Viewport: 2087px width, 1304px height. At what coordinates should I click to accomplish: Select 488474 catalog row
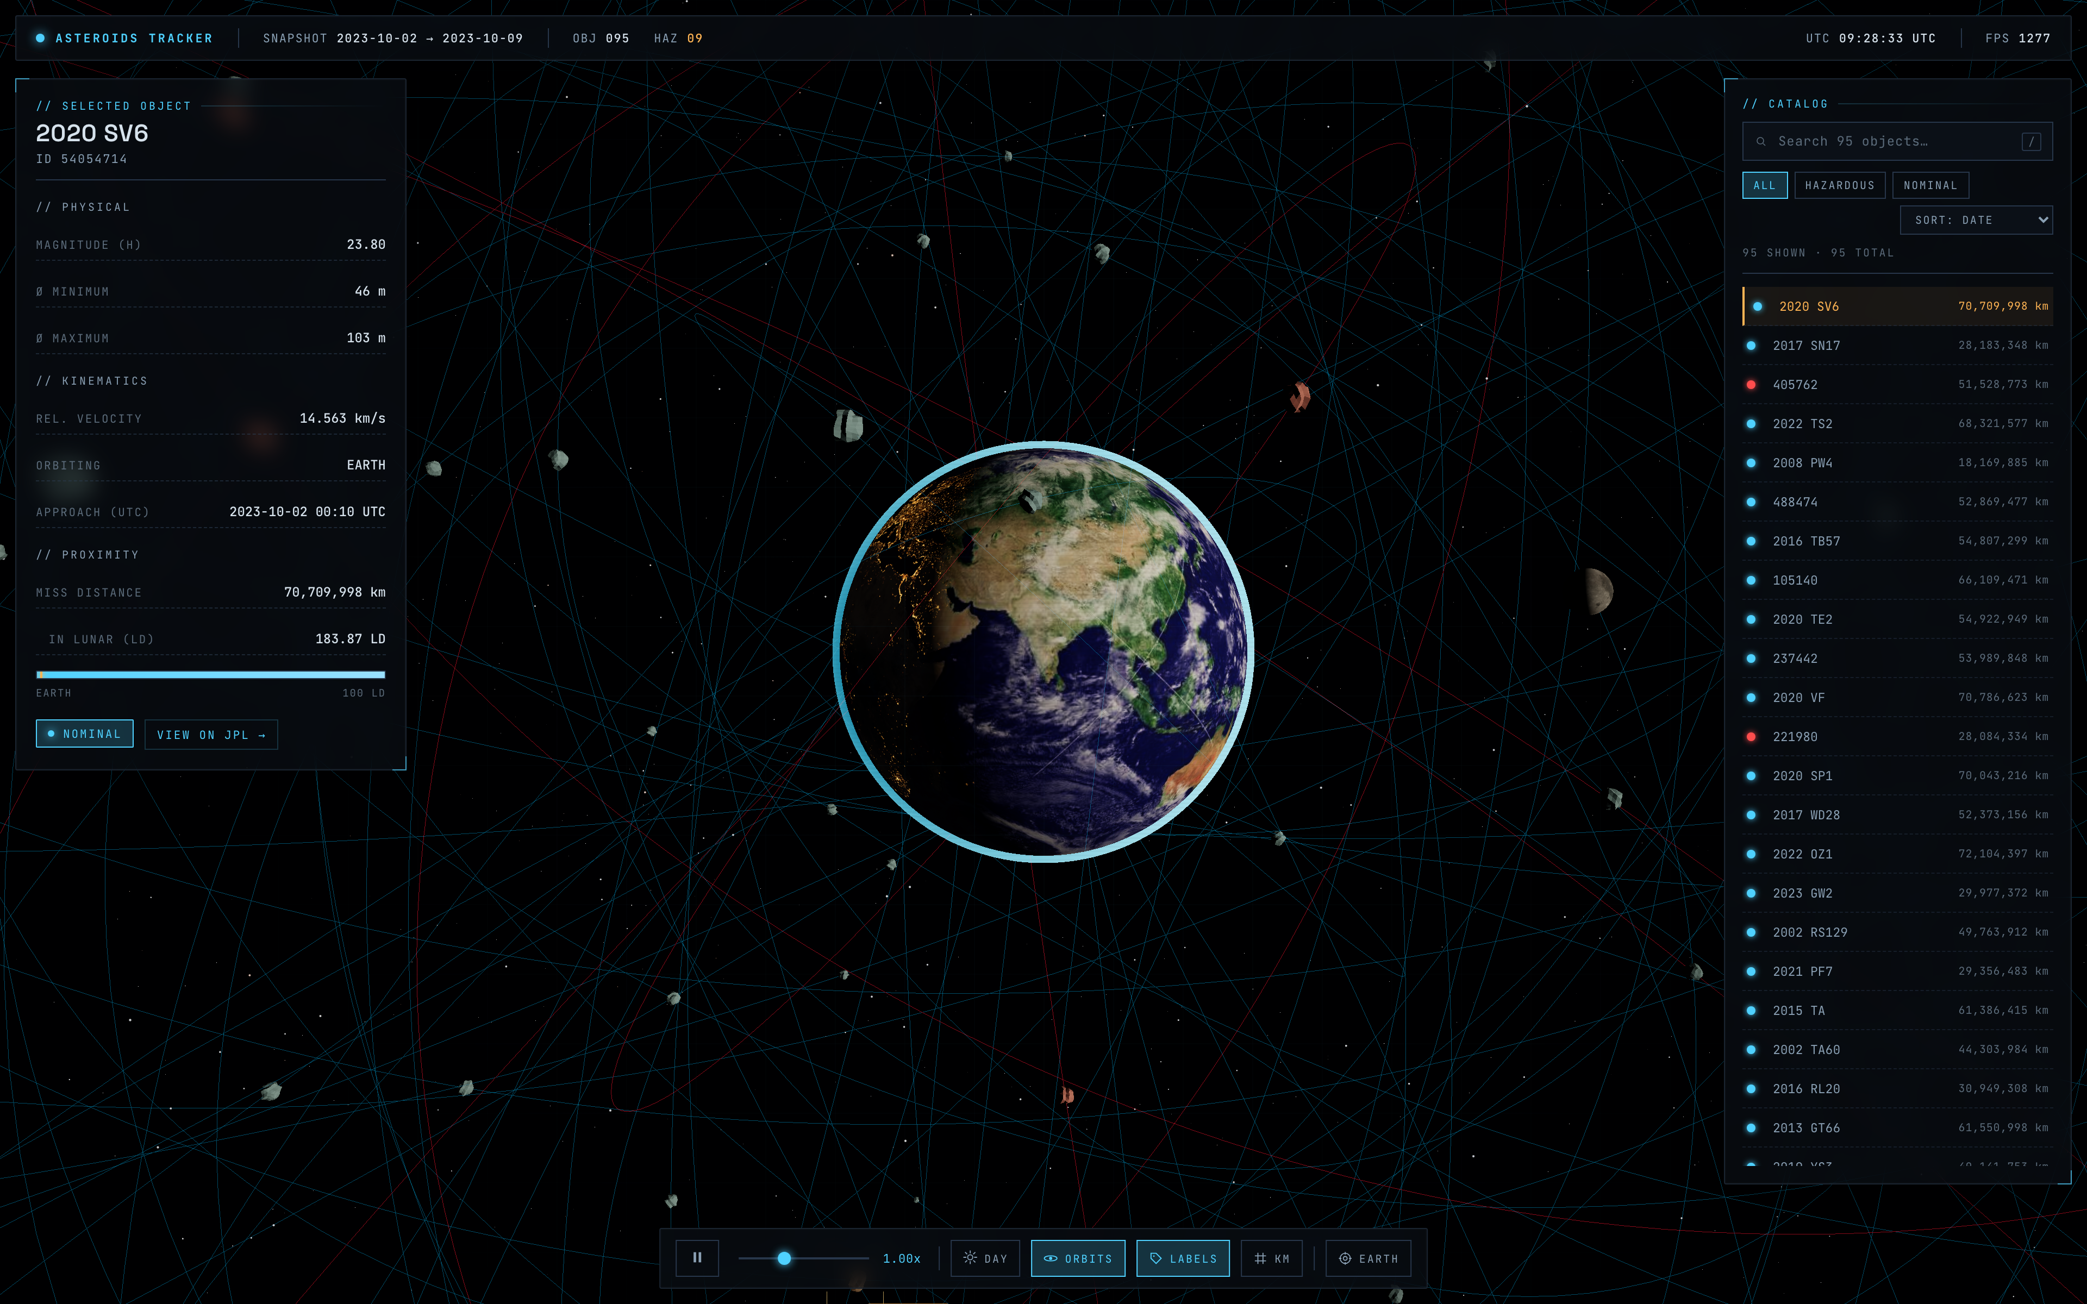point(1897,502)
